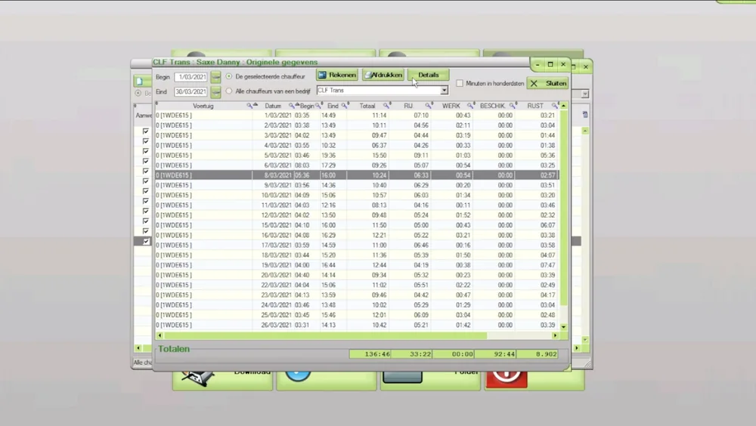Screen dimensions: 756x426
Task: Open the filter magnifier in the Begin column
Action: pos(318,106)
